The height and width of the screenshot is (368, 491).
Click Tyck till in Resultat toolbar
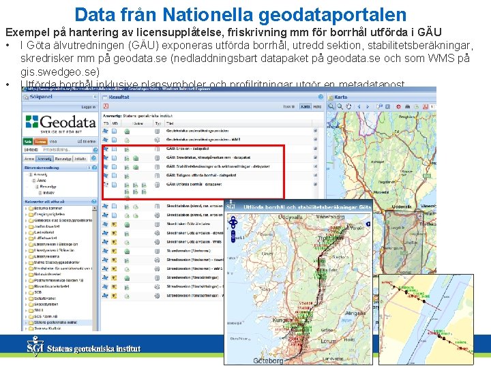click(x=288, y=107)
